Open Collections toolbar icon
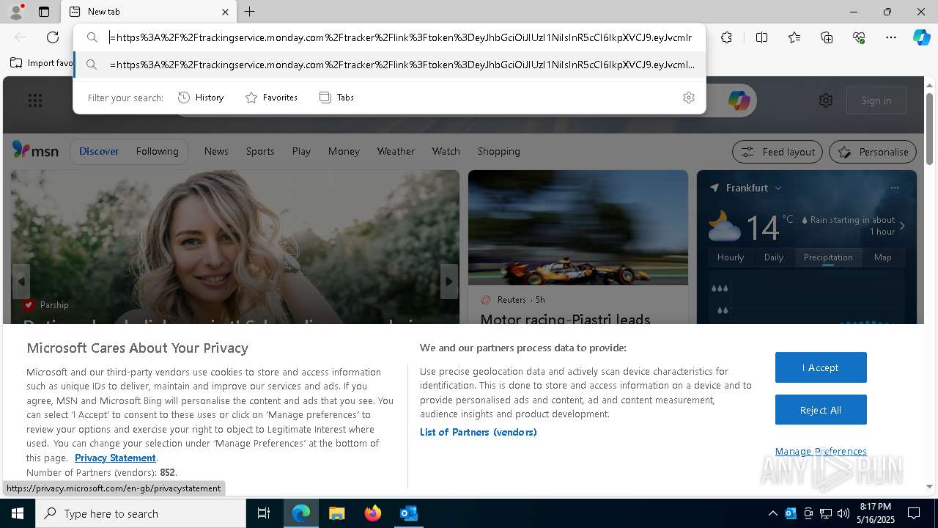 click(x=827, y=37)
